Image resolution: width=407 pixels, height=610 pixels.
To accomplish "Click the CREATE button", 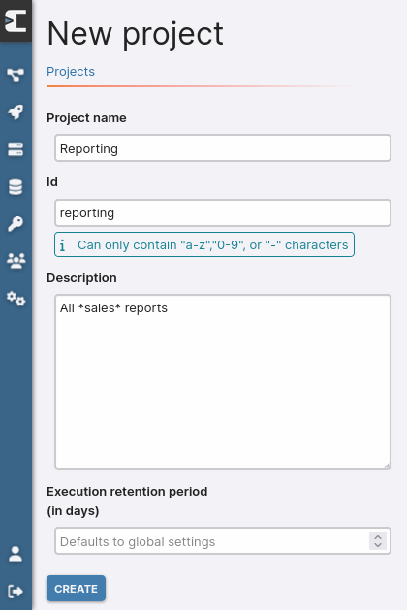I will click(x=76, y=589).
